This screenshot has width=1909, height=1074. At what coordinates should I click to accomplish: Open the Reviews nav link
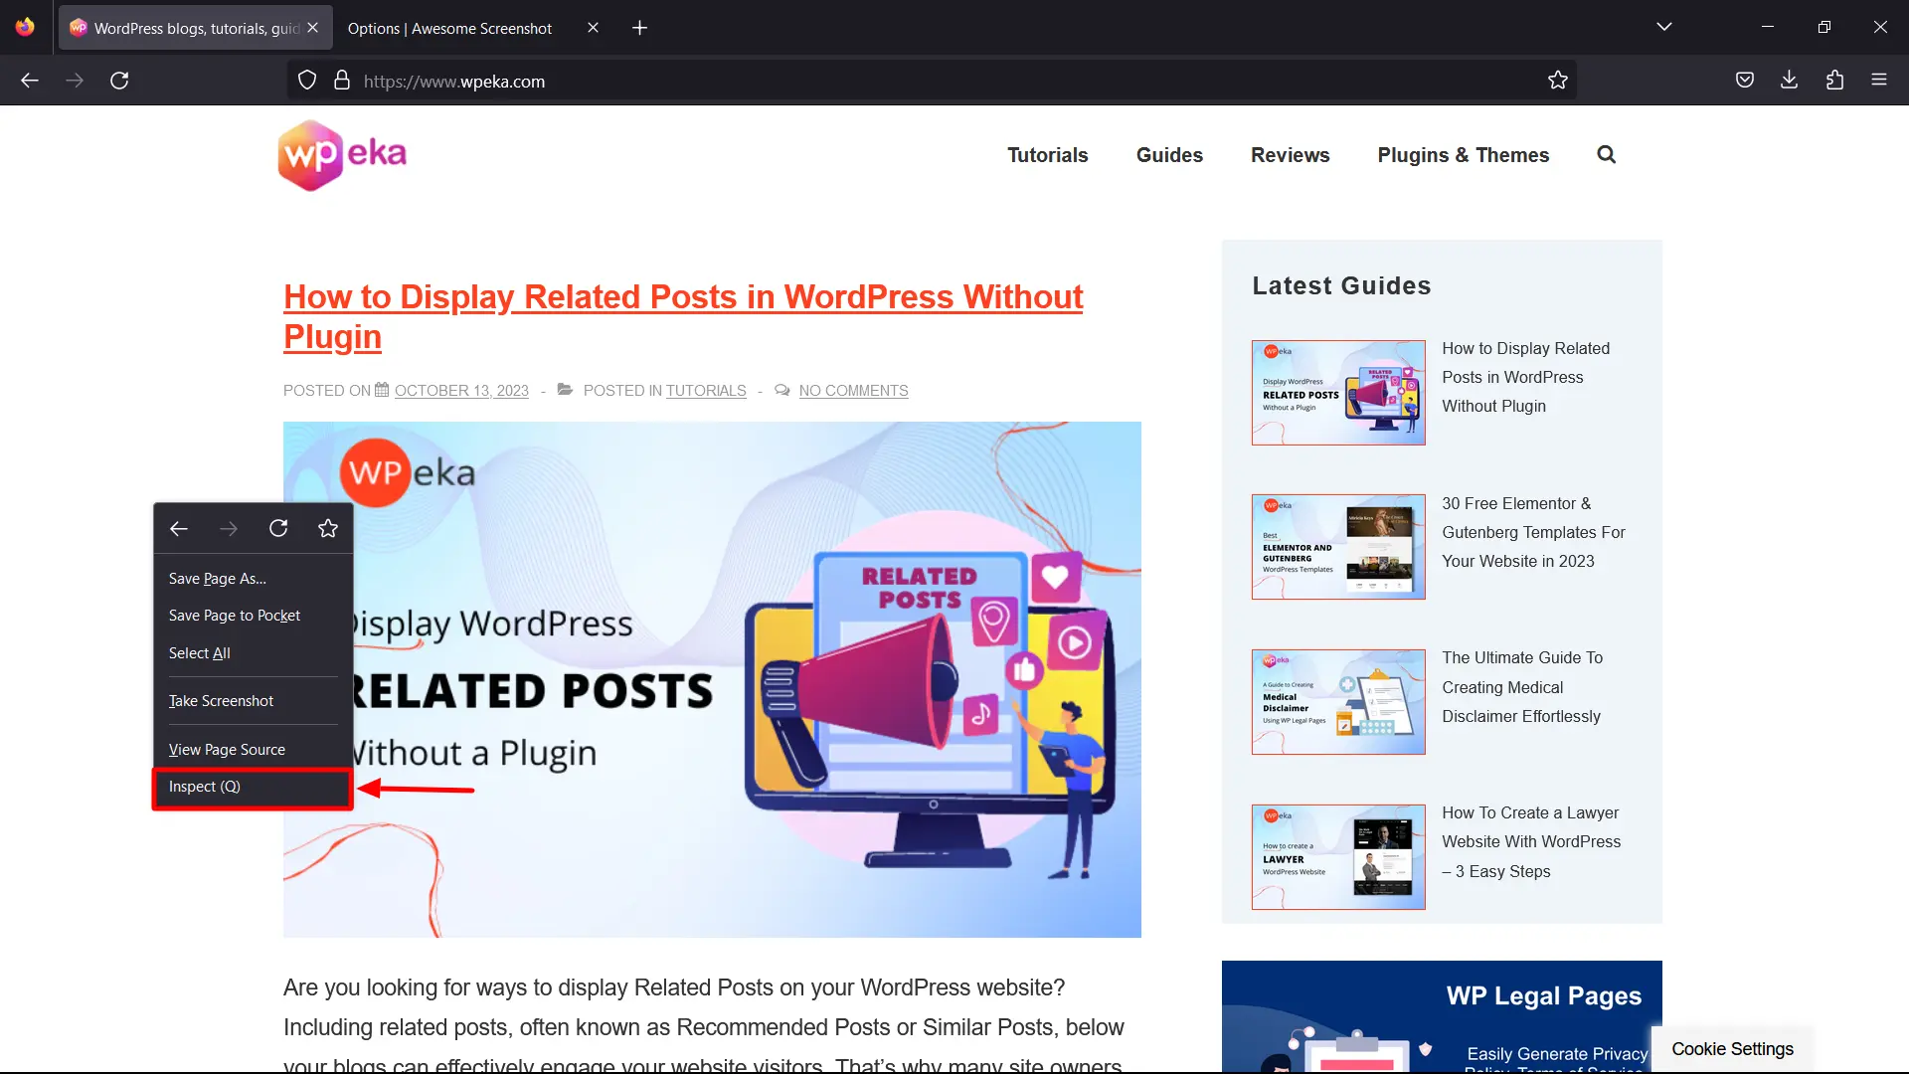coord(1290,155)
